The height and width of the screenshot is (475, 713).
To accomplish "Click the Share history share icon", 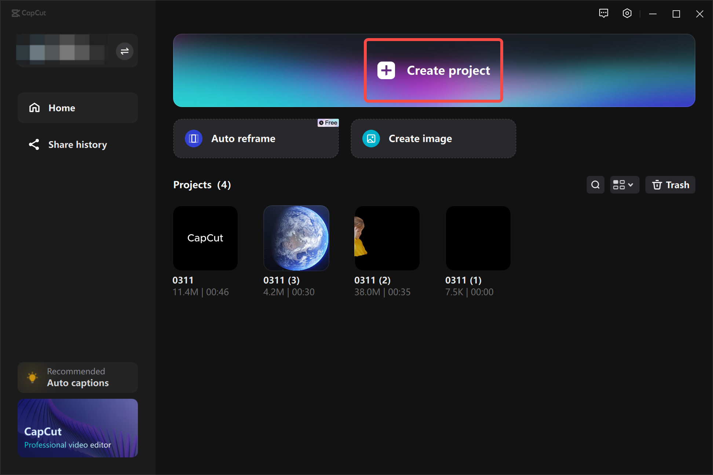I will click(34, 144).
